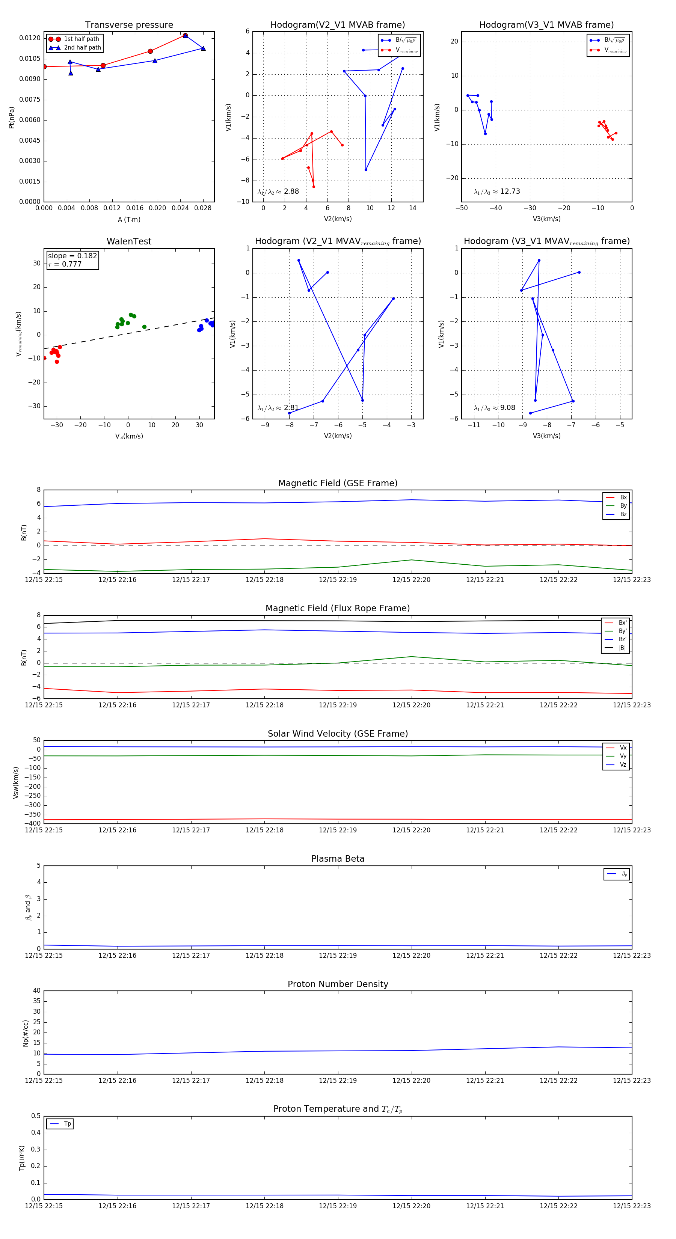This screenshot has height=1239, width=676.
Task: Click 'Magnetic Field (Flux Rope Frame)' title
Action: (338, 609)
